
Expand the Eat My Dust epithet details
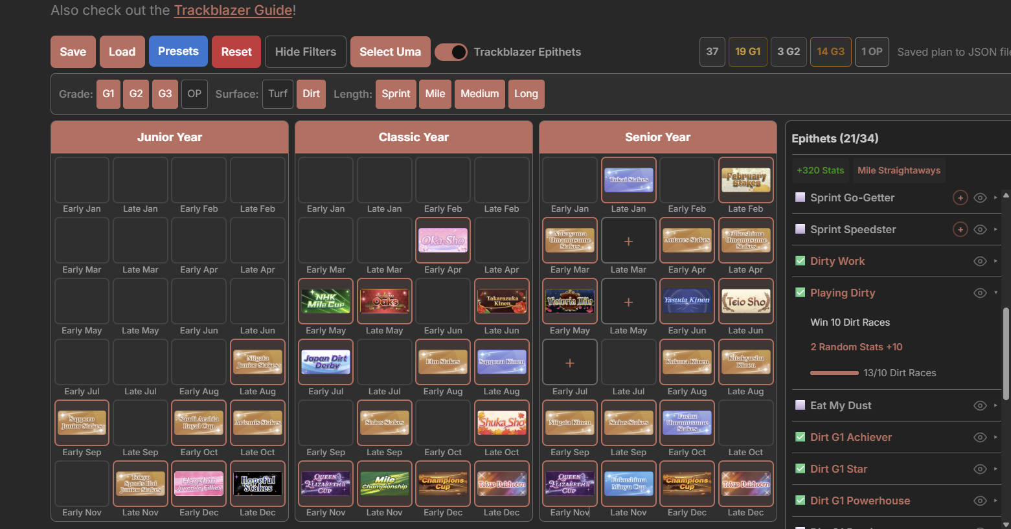pos(995,405)
